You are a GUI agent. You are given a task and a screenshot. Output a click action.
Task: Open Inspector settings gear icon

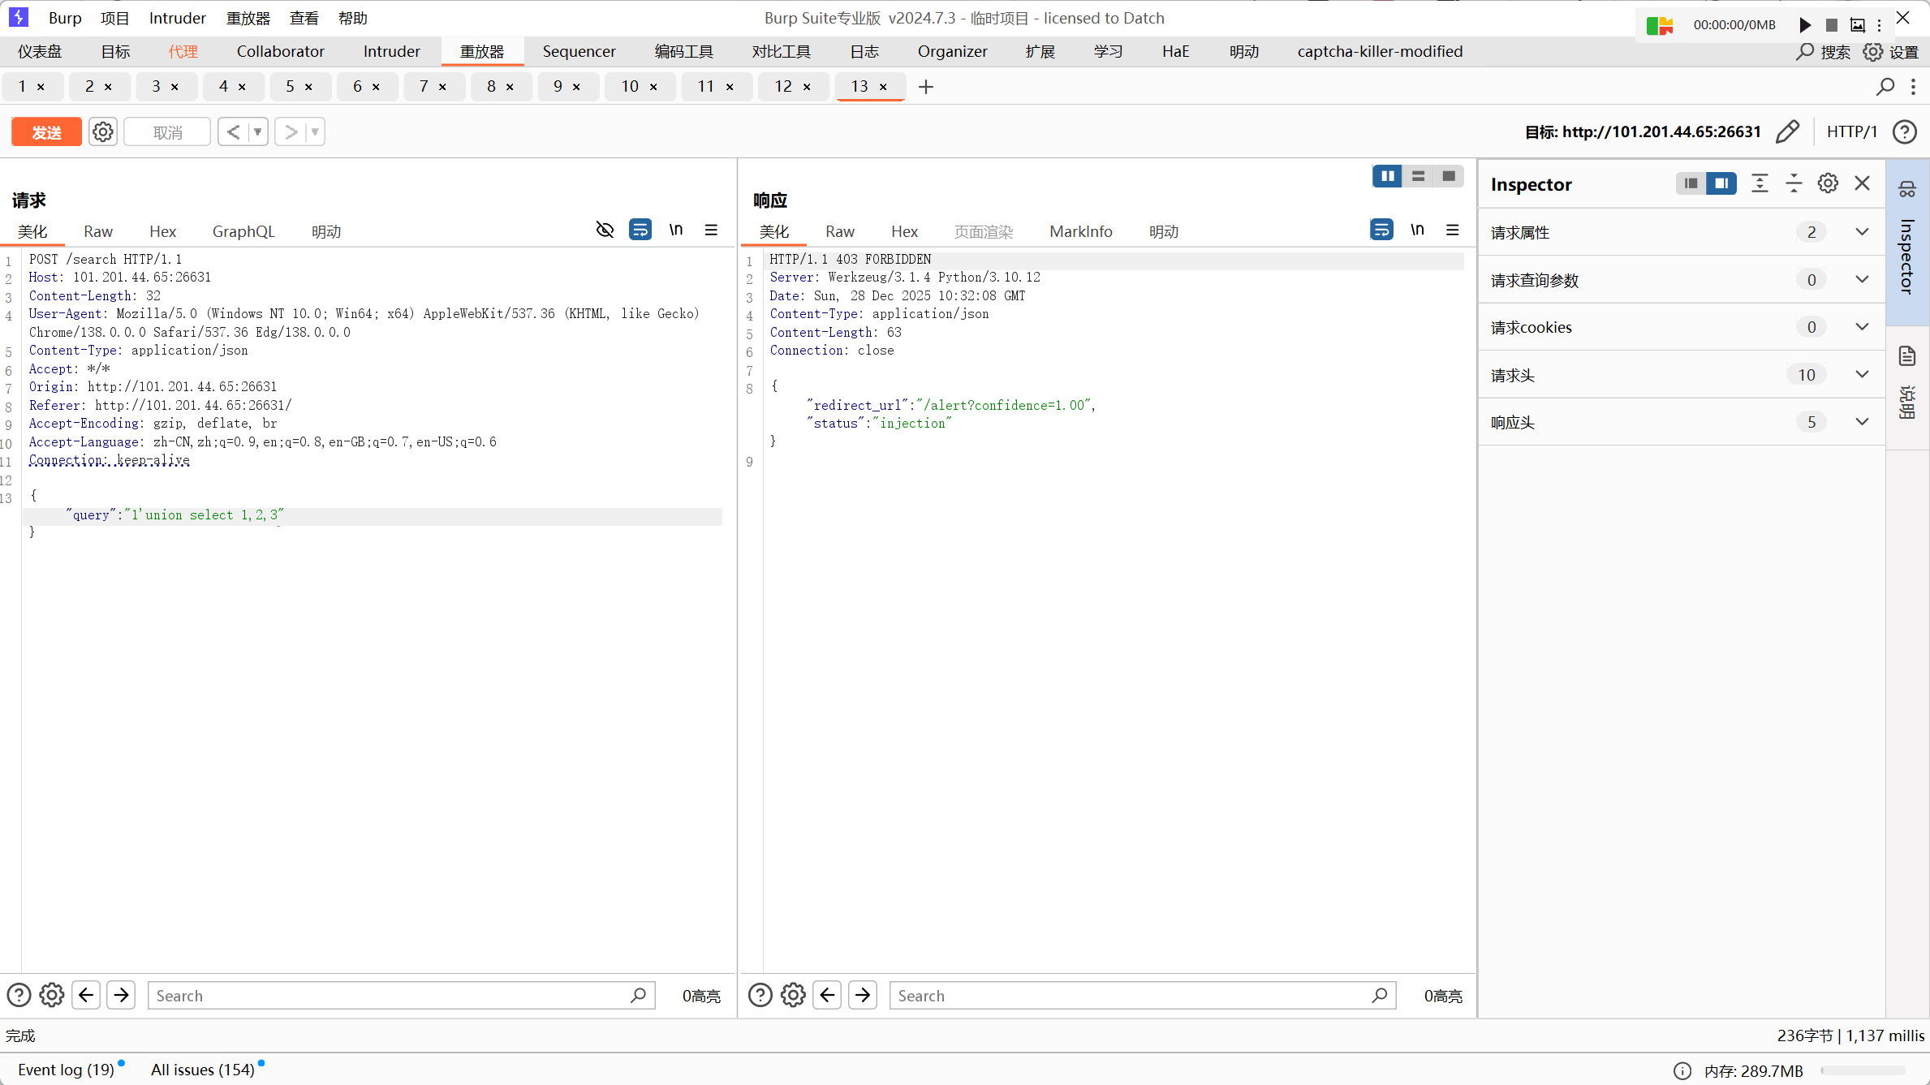(x=1828, y=183)
